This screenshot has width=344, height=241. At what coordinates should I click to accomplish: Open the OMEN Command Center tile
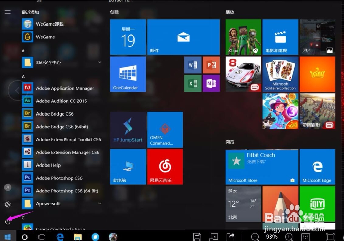tap(165, 130)
